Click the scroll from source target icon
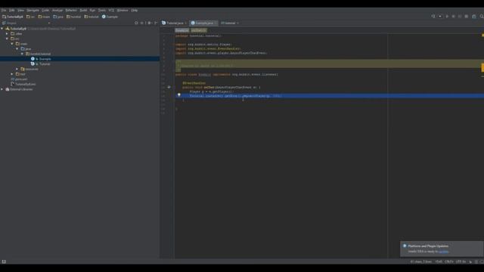Image resolution: width=484 pixels, height=272 pixels. [136, 23]
